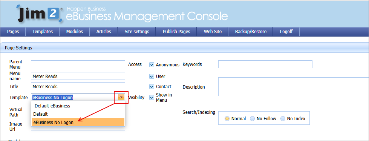This screenshot has width=369, height=141.
Task: Click the Template dropdown arrow button
Action: coord(121,97)
